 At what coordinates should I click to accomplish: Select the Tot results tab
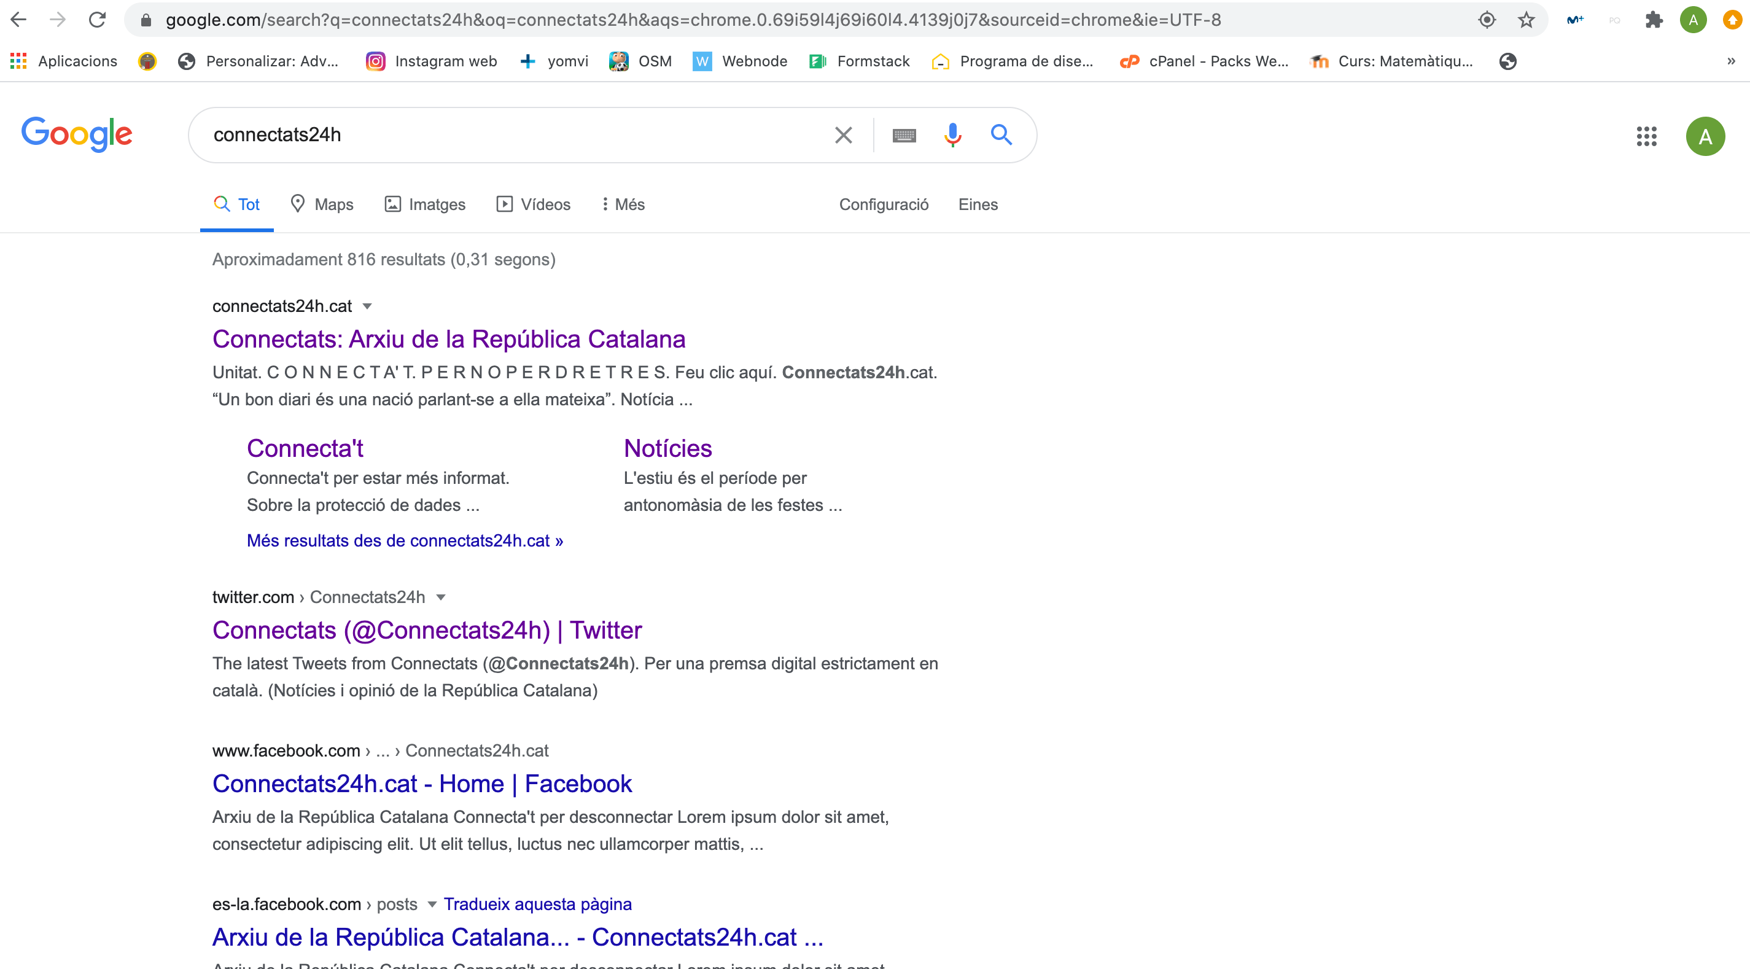[236, 204]
